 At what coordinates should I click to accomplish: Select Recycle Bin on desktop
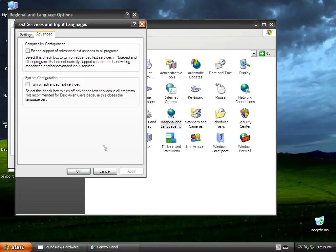pos(320,224)
